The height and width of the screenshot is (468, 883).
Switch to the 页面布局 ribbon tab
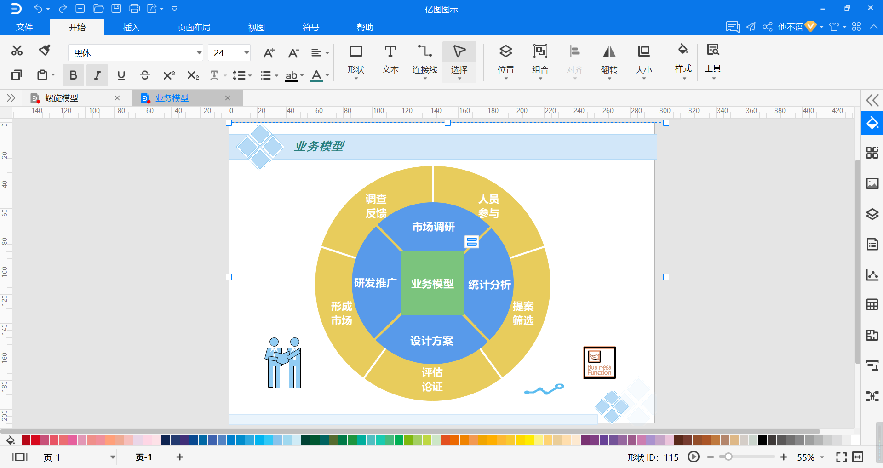(x=194, y=27)
